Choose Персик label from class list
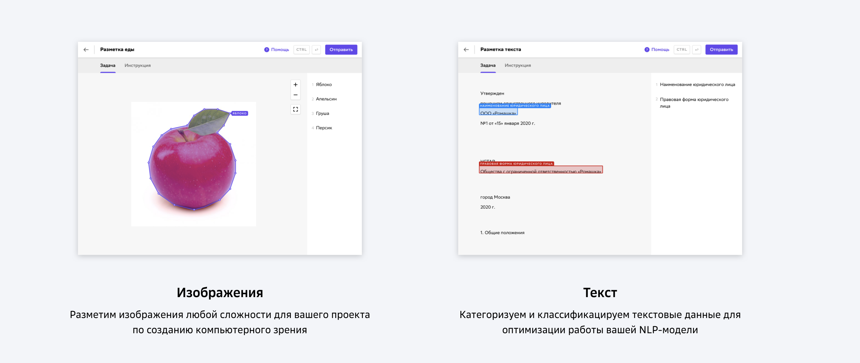860x363 pixels. [324, 128]
